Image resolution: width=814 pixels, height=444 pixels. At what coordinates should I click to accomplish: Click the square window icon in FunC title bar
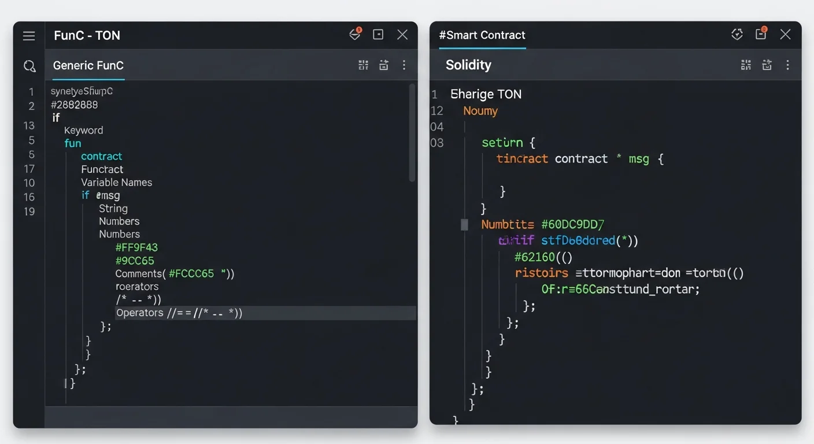(x=378, y=35)
